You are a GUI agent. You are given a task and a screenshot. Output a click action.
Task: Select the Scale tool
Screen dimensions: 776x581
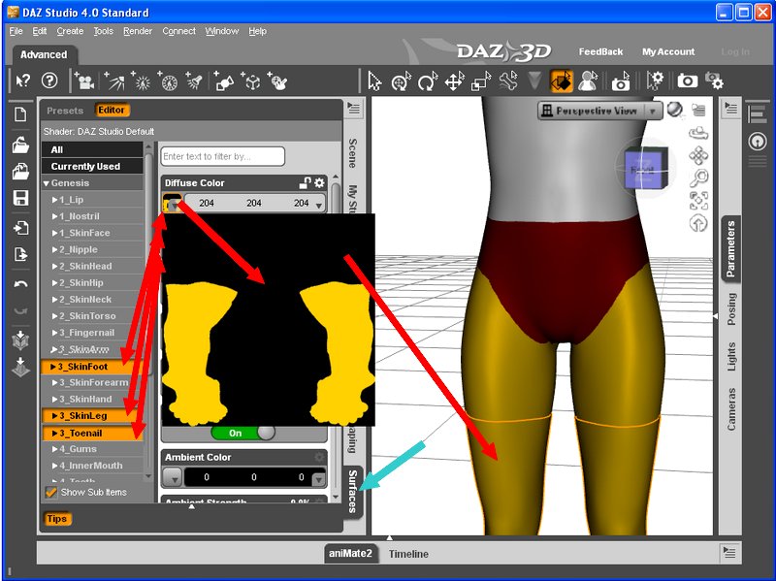(x=480, y=81)
